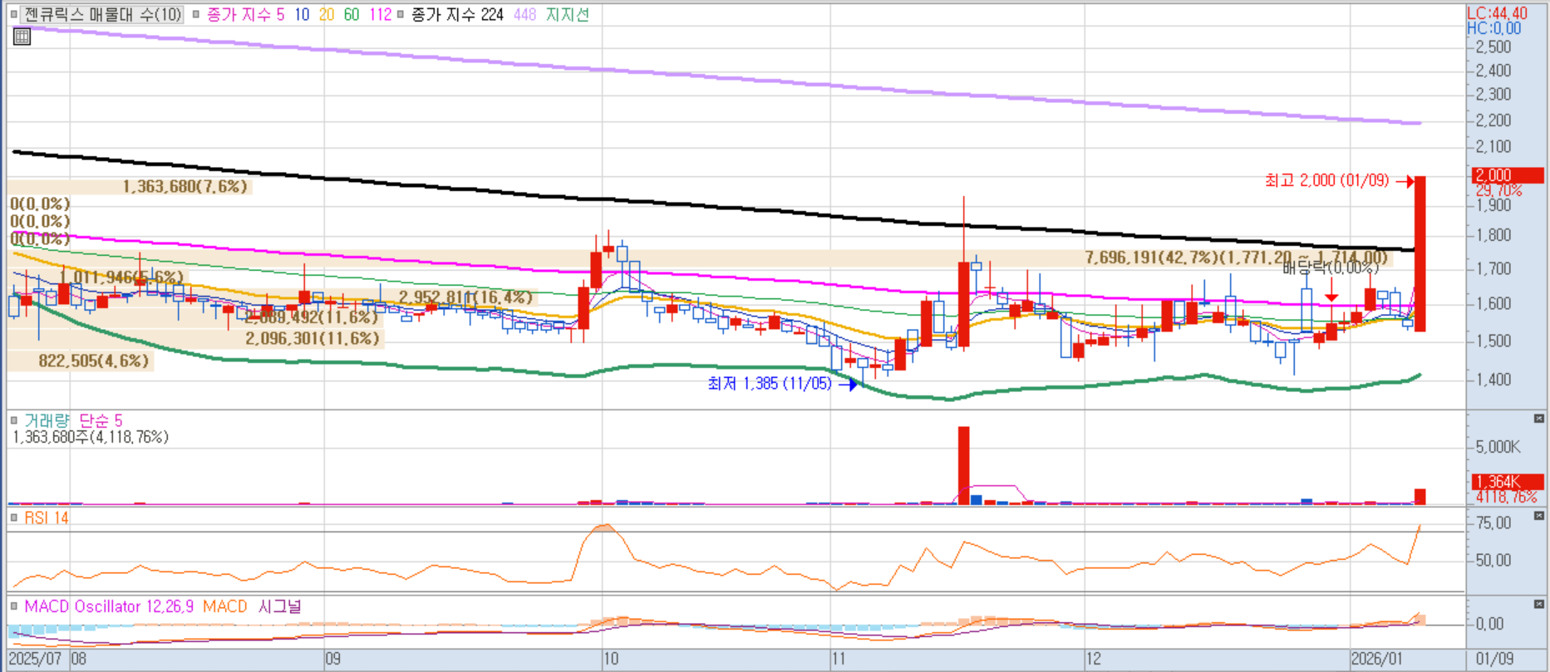Click the 시그널 signal line legend
The image size is (1550, 672).
280,606
